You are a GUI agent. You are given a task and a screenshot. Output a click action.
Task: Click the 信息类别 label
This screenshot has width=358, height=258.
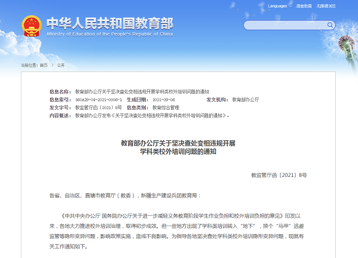pos(138,108)
